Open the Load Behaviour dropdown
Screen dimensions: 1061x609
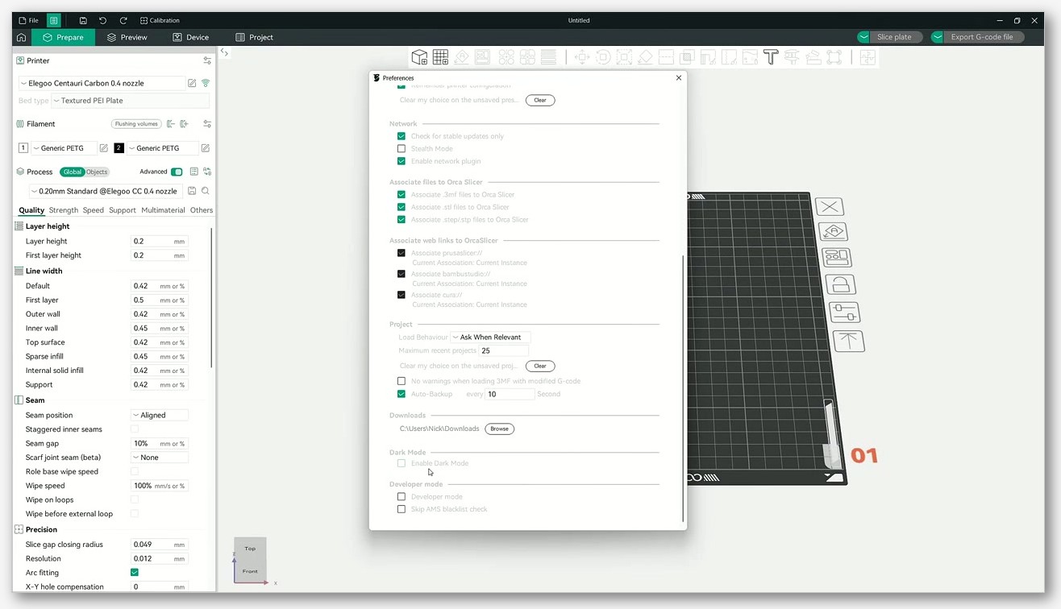490,338
